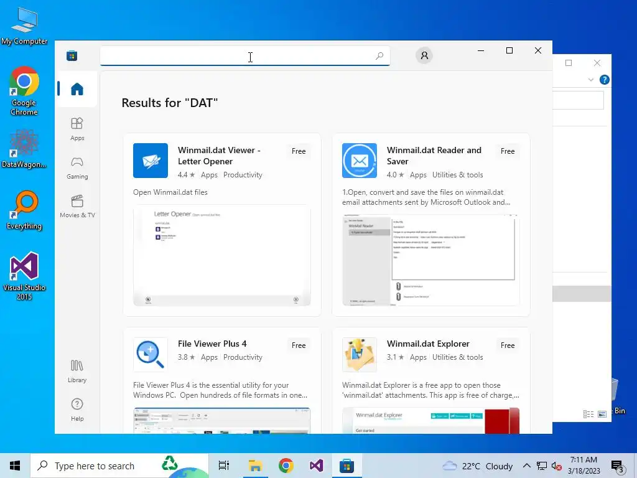This screenshot has width=637, height=478.
Task: Open File Explorer from the taskbar
Action: (x=255, y=466)
